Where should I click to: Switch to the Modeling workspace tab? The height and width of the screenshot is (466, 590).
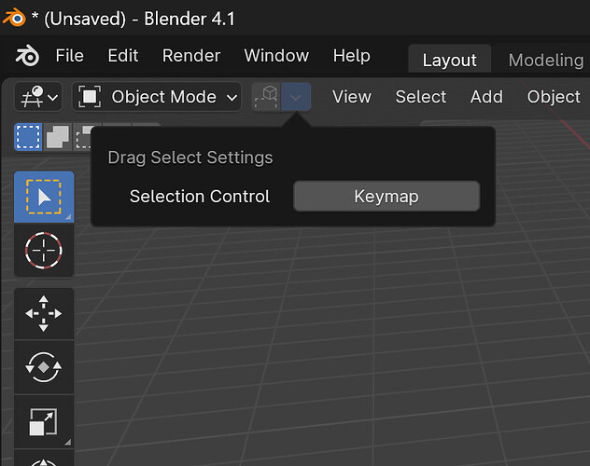545,60
